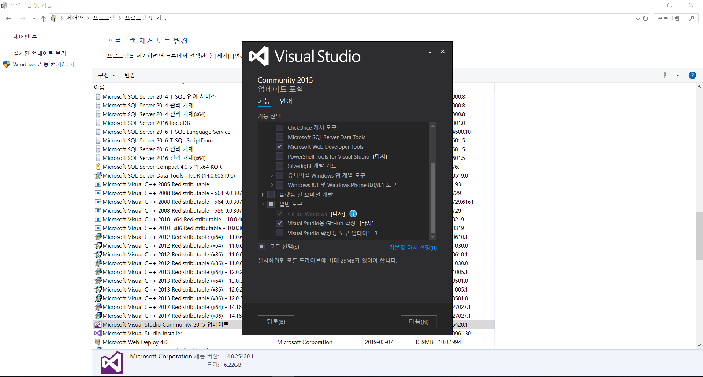Click 프로그램 및 기능 breadcrumb item
This screenshot has height=377, width=703.
tap(146, 18)
